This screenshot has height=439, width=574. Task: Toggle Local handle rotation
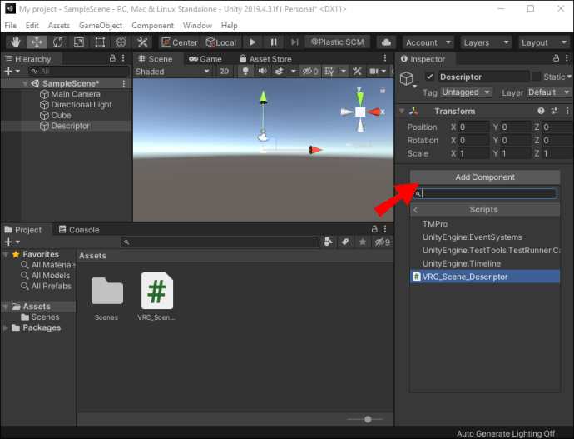(221, 42)
